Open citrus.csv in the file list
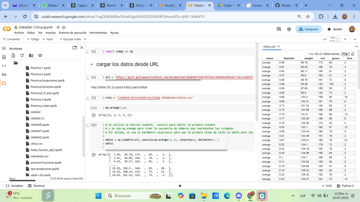 [36, 144]
